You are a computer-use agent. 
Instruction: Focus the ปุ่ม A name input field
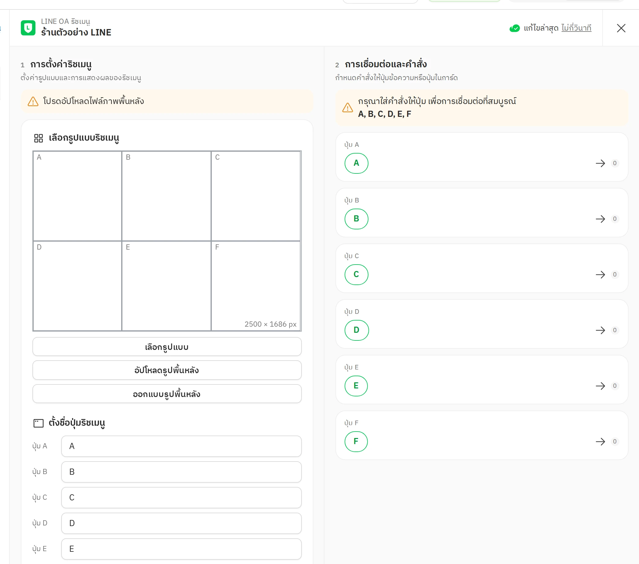[x=181, y=446]
